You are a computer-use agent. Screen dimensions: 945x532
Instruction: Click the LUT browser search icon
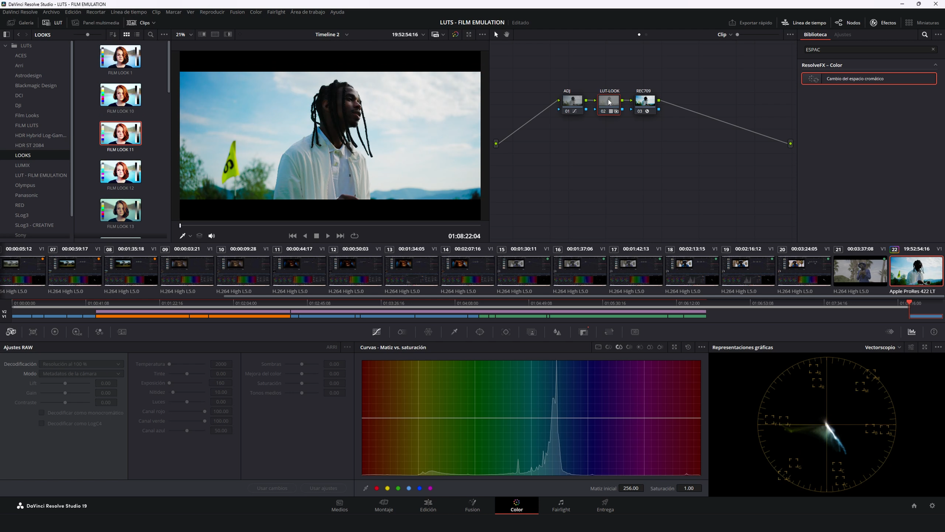pyautogui.click(x=151, y=35)
